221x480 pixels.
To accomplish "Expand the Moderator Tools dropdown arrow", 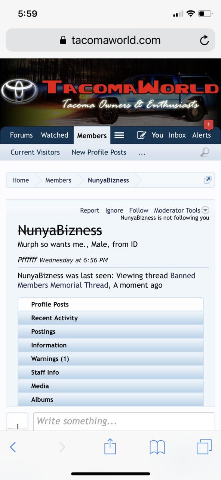I will (x=205, y=210).
